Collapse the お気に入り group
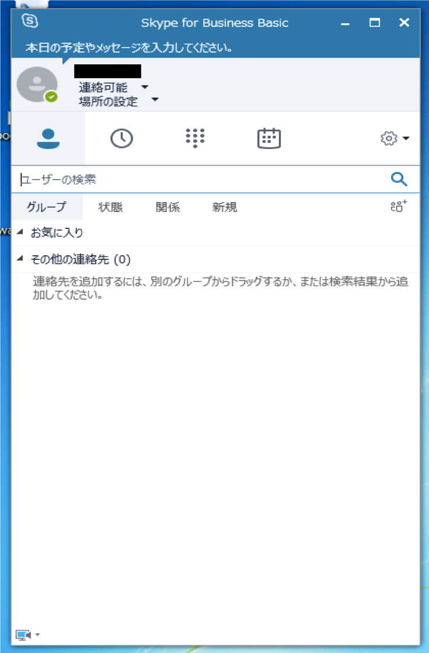This screenshot has width=429, height=653. coord(20,232)
